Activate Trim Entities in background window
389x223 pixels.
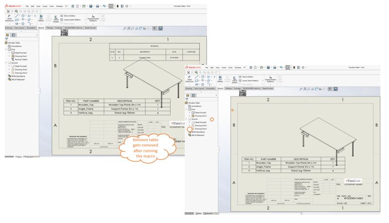41,18
